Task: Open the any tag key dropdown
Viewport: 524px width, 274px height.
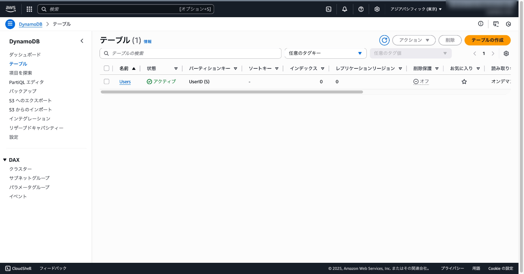Action: 326,53
